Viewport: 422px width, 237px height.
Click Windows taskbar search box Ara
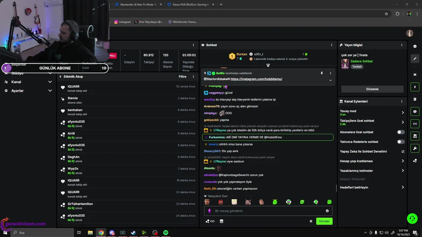pos(42,233)
